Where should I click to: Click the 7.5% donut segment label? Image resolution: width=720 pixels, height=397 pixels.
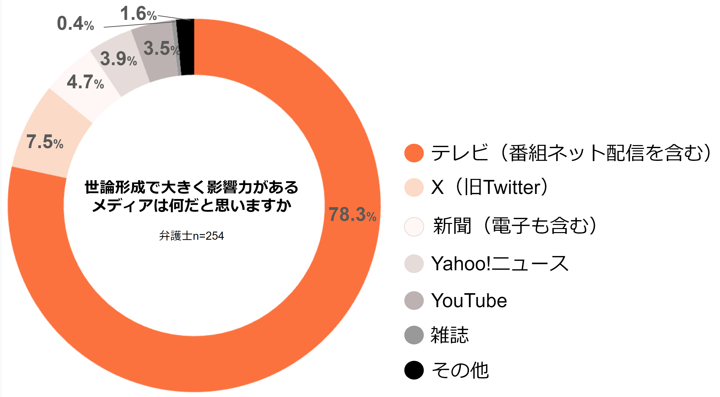click(45, 141)
